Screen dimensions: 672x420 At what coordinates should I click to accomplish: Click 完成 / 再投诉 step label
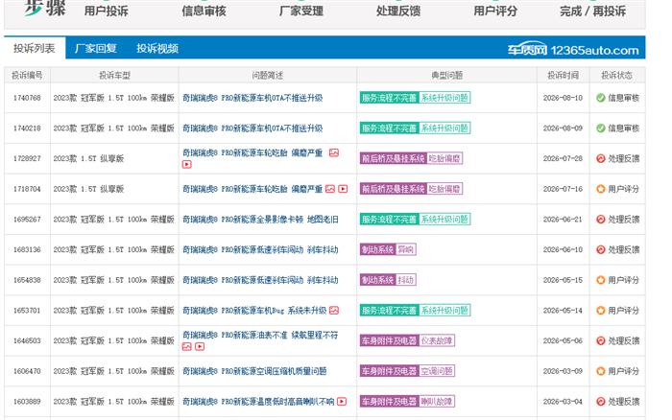pos(592,12)
